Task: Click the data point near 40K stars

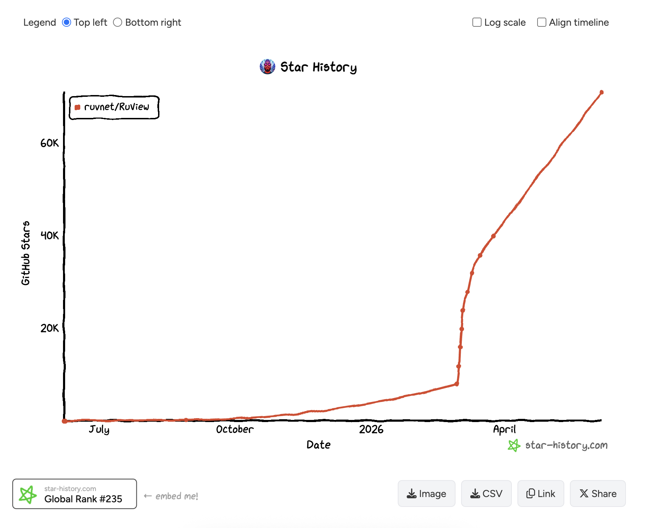Action: 494,236
